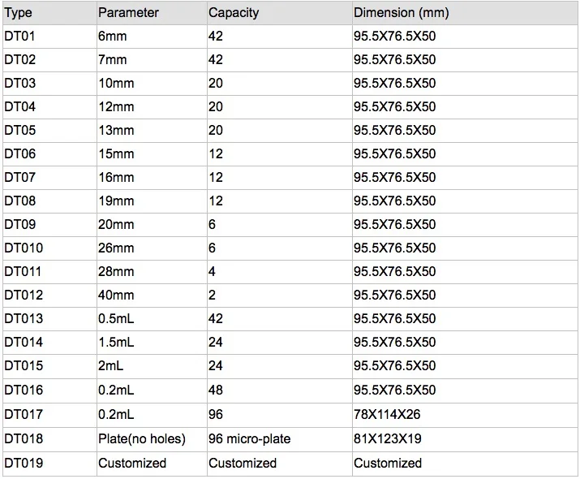Select the Parameter column header
This screenshot has width=580, height=479.
[128, 13]
